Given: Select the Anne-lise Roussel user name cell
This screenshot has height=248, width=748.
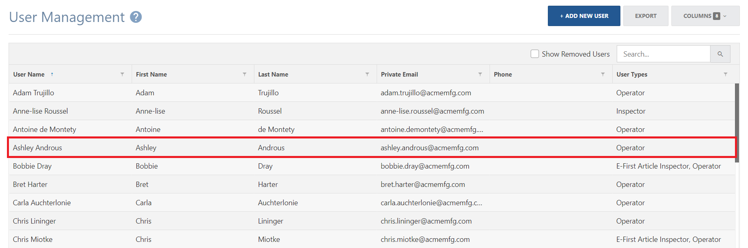Looking at the screenshot, I should (x=70, y=111).
